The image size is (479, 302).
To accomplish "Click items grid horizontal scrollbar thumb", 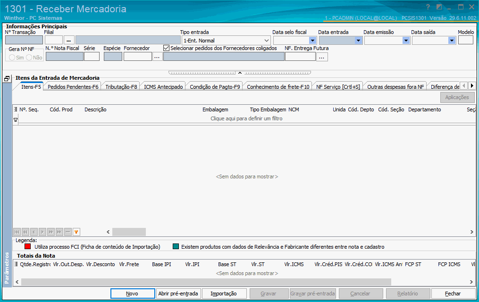I will (x=129, y=232).
